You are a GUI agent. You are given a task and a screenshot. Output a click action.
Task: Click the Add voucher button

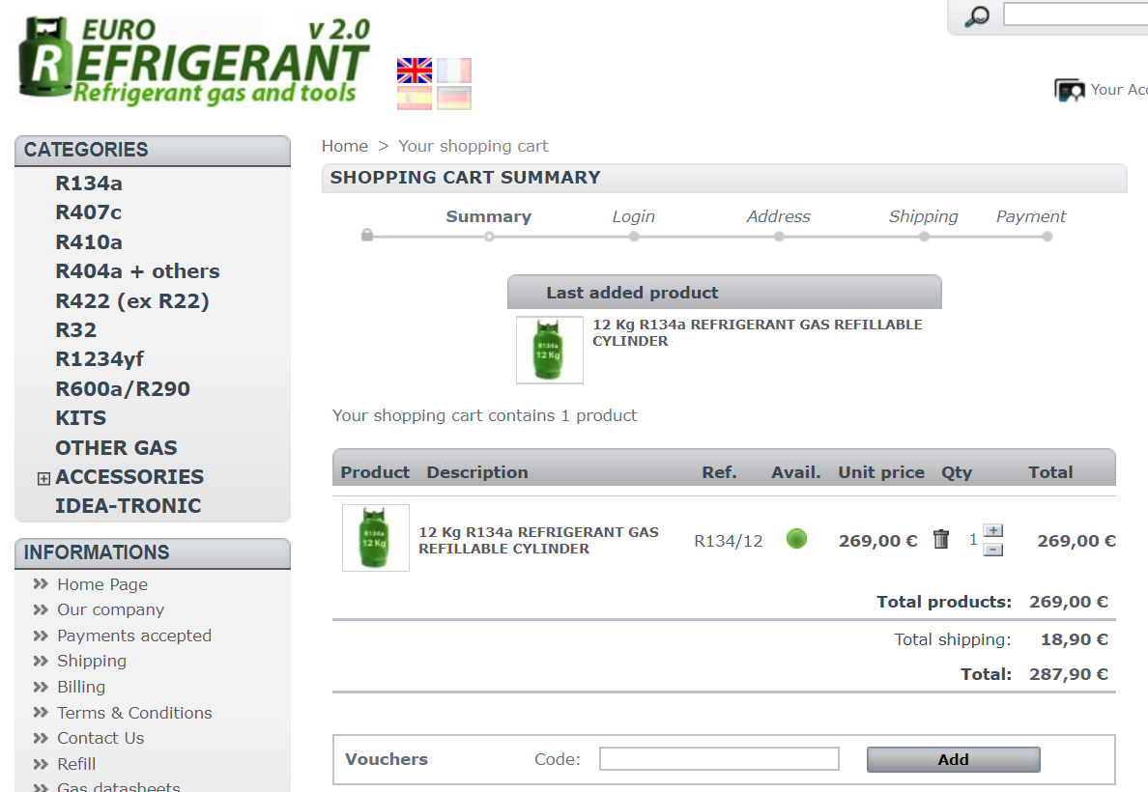(x=953, y=759)
